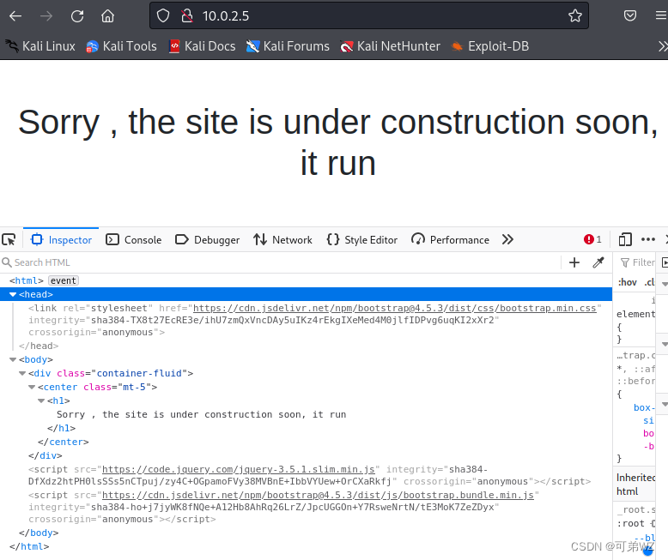Collapse the div container-fluid node

click(22, 373)
